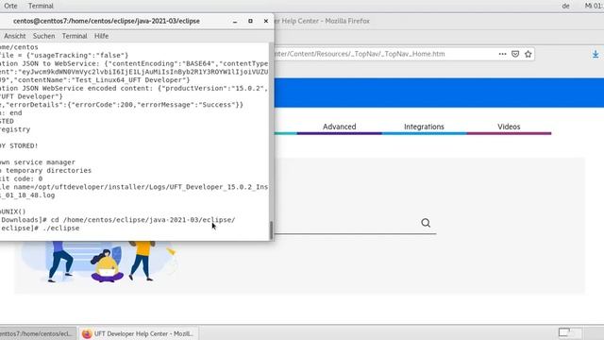Minimize the terminal window
Viewport: 604px width, 340px height.
click(235, 21)
